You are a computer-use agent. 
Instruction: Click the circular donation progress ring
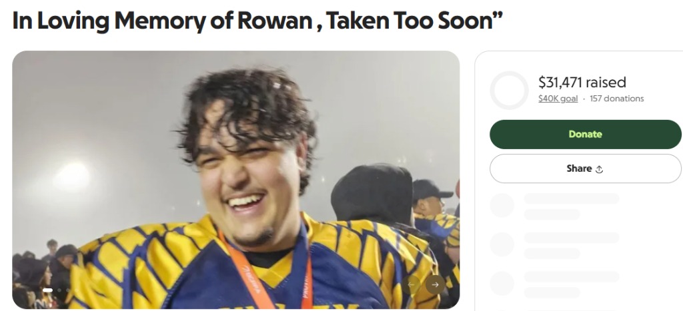[x=509, y=90]
